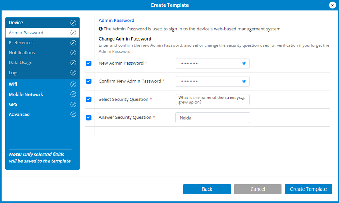Click the edit icon beside Notifications
This screenshot has width=339, height=203.
[x=73, y=53]
